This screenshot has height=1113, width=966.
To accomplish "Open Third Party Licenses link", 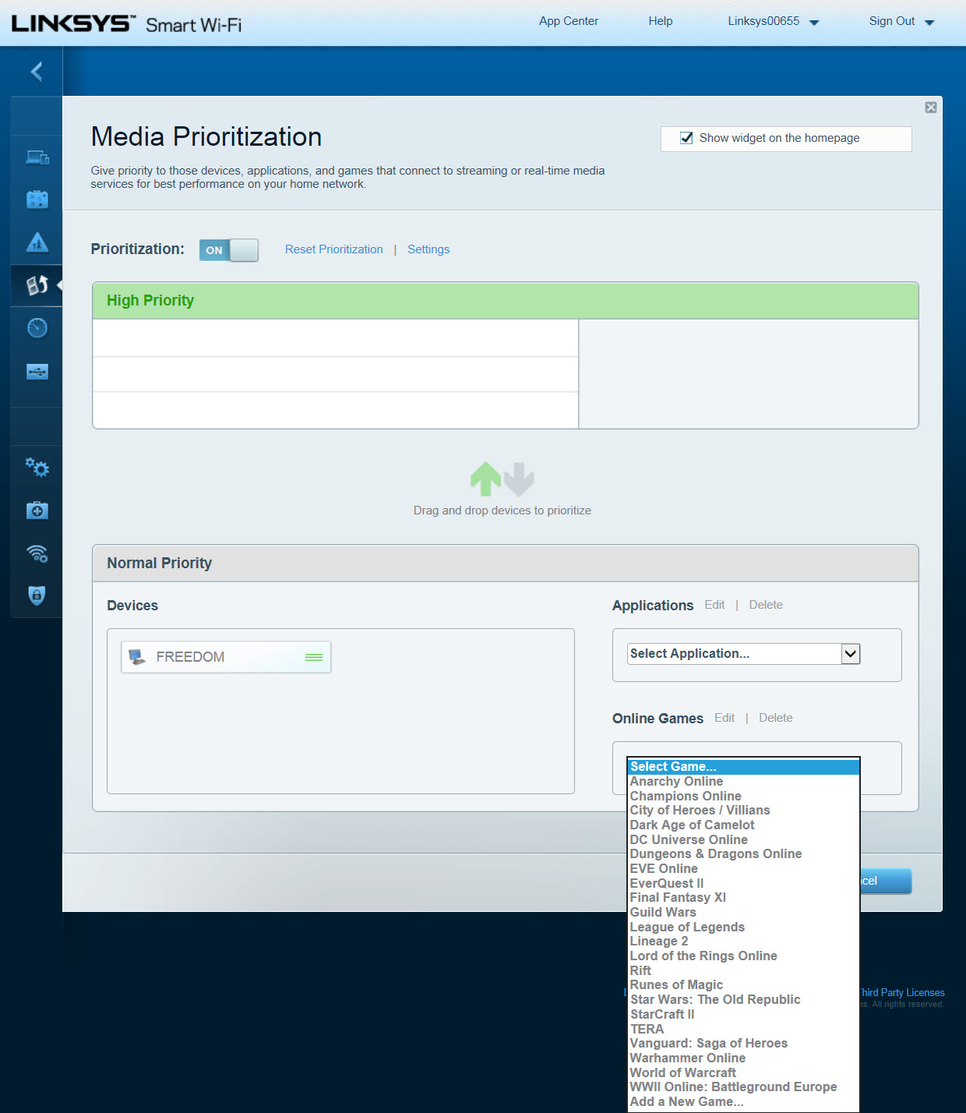I will point(901,992).
